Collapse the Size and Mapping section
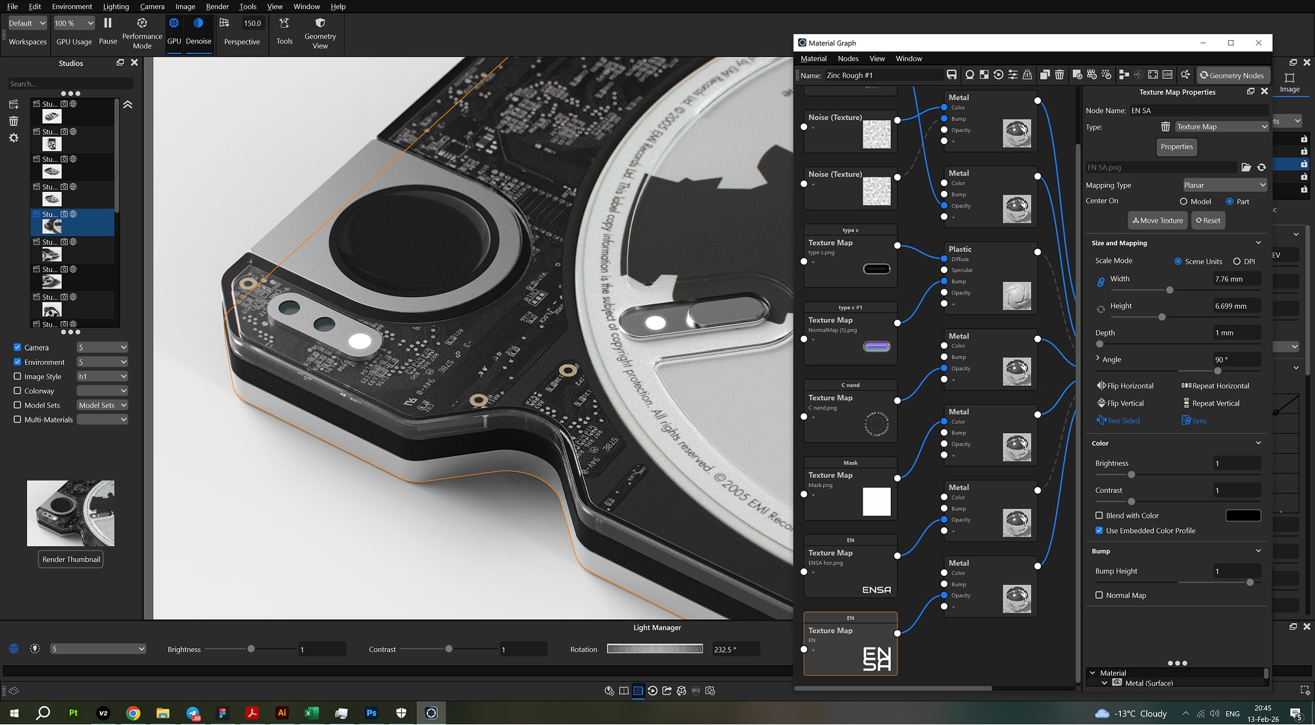The width and height of the screenshot is (1315, 725). tap(1258, 243)
